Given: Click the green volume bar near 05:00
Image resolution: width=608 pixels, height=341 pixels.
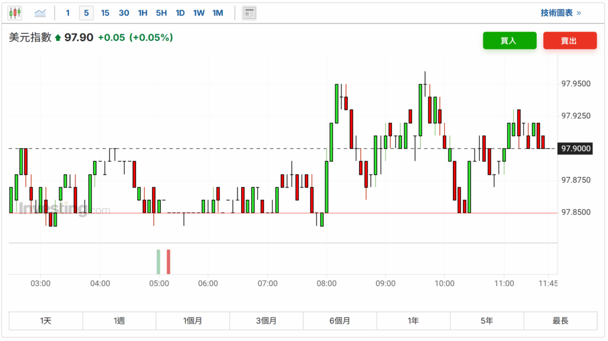Looking at the screenshot, I should click(x=158, y=262).
